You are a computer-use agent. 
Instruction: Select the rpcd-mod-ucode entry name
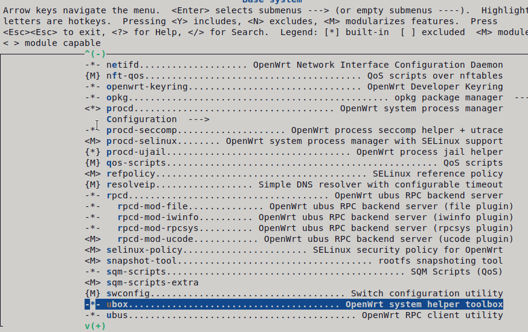point(155,239)
